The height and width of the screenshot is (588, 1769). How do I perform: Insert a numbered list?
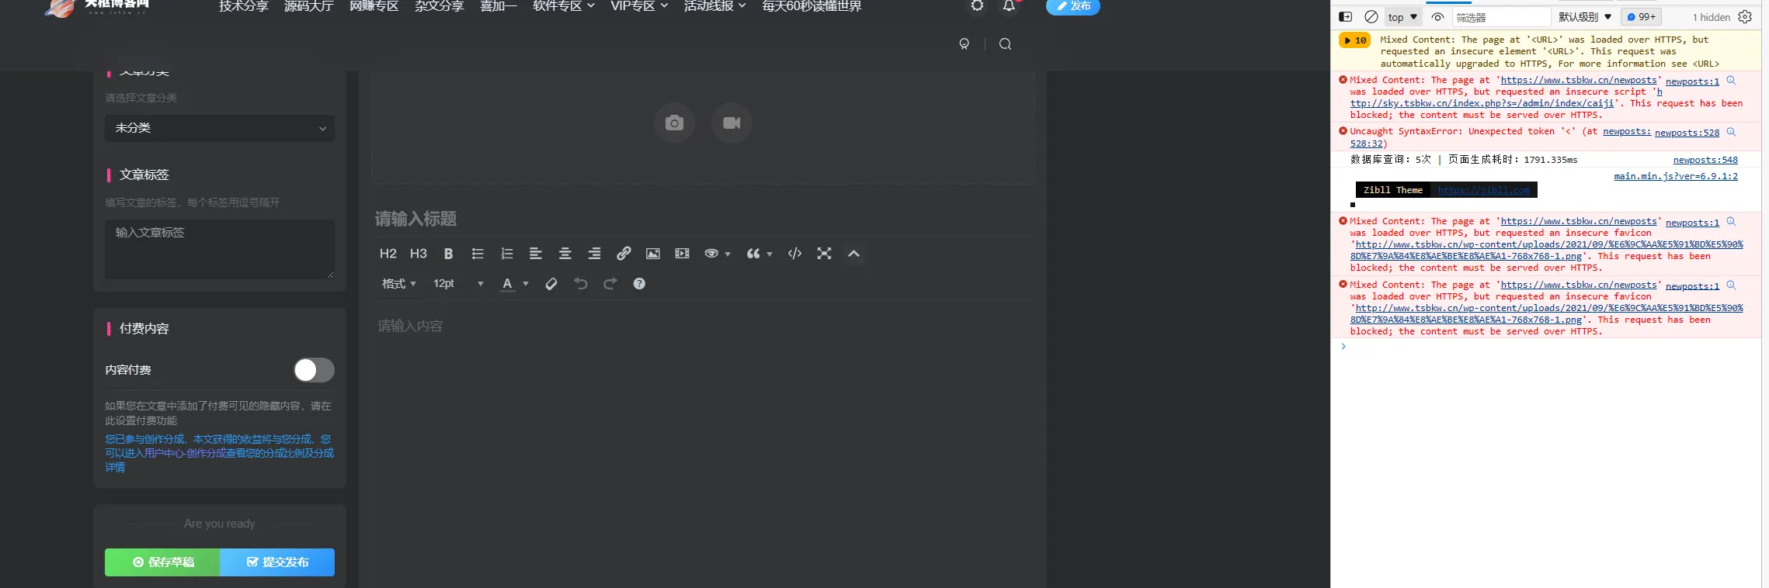point(507,254)
